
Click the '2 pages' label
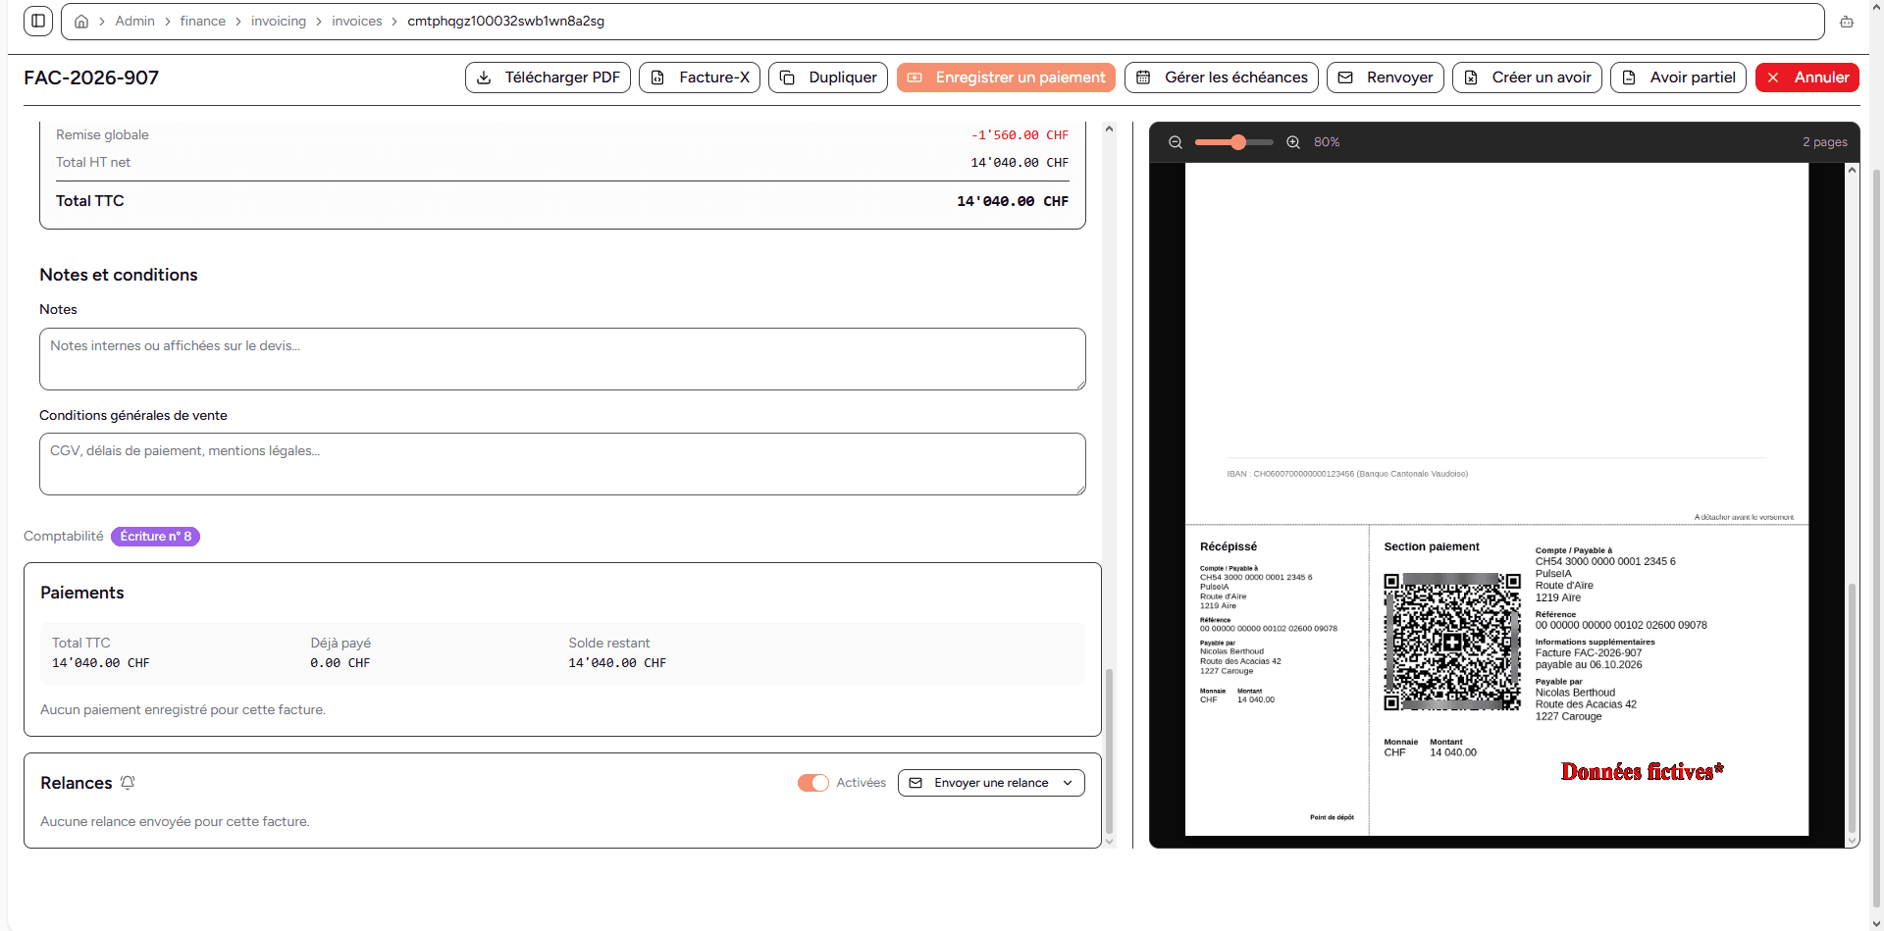point(1824,142)
